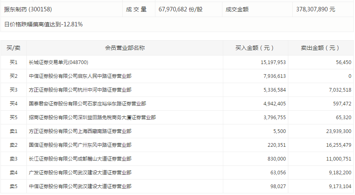Click 广发证券武汉建设大道证券营业部 name

80,172
